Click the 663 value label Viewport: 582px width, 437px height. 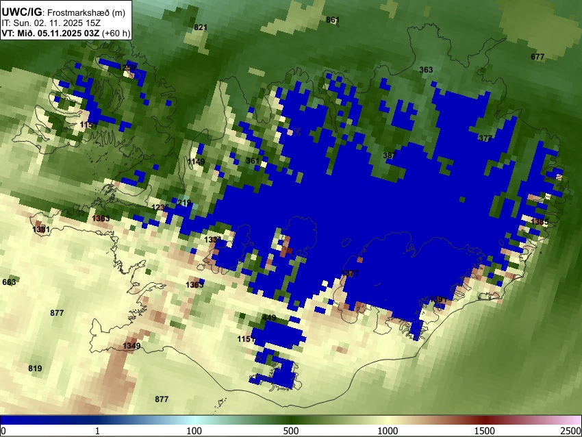coord(10,282)
